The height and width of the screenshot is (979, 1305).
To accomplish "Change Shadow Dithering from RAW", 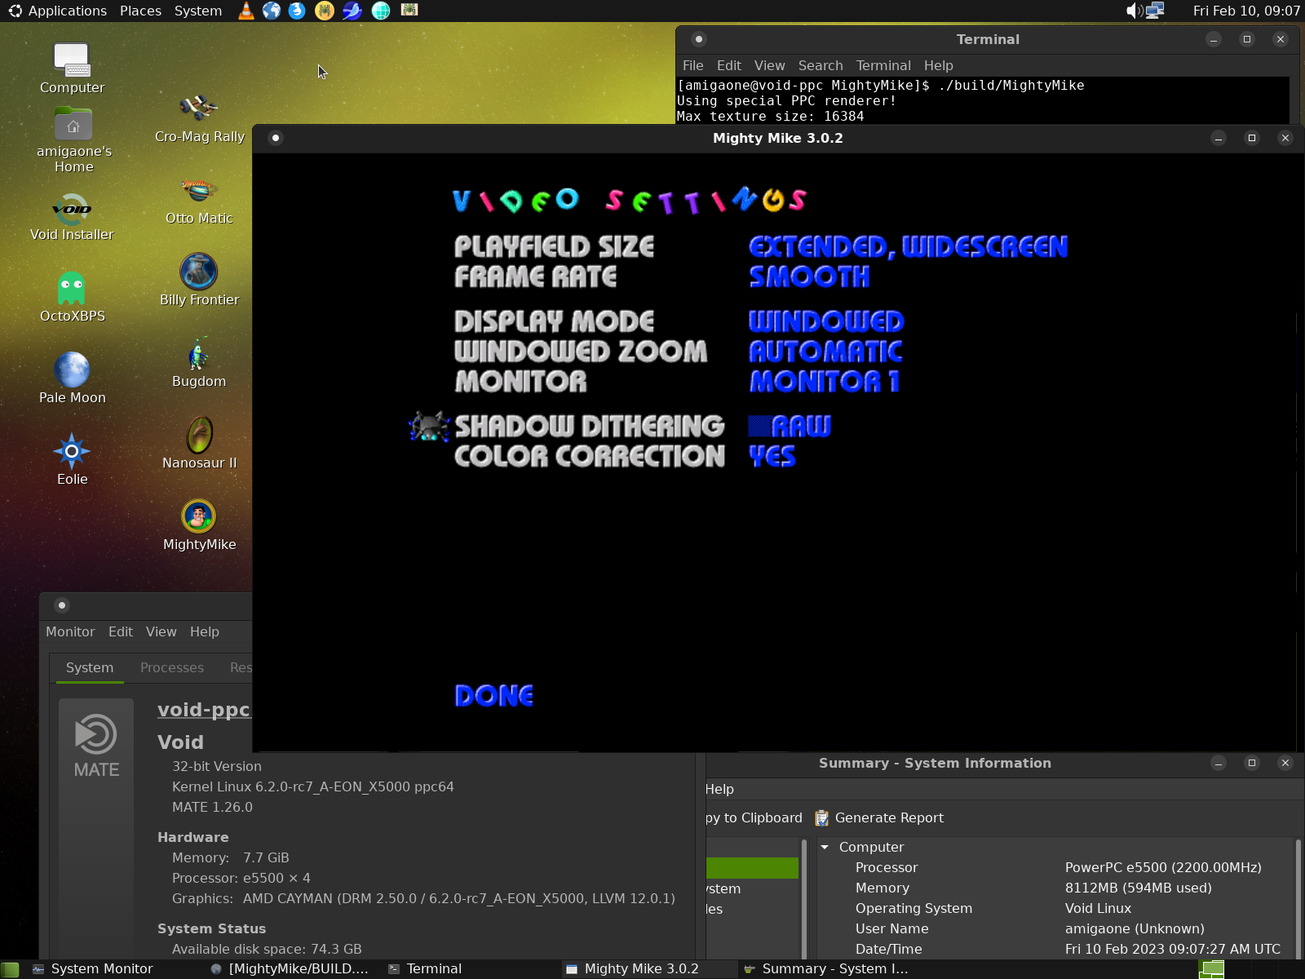I will (790, 425).
